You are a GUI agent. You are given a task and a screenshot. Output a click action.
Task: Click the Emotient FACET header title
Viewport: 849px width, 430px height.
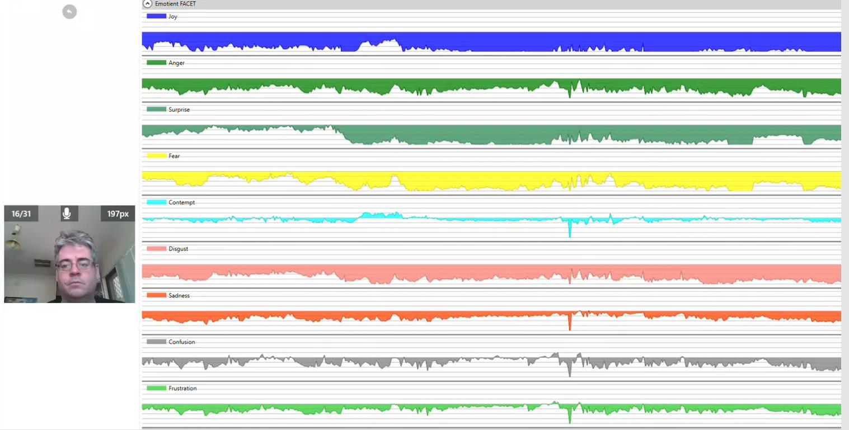click(x=175, y=4)
